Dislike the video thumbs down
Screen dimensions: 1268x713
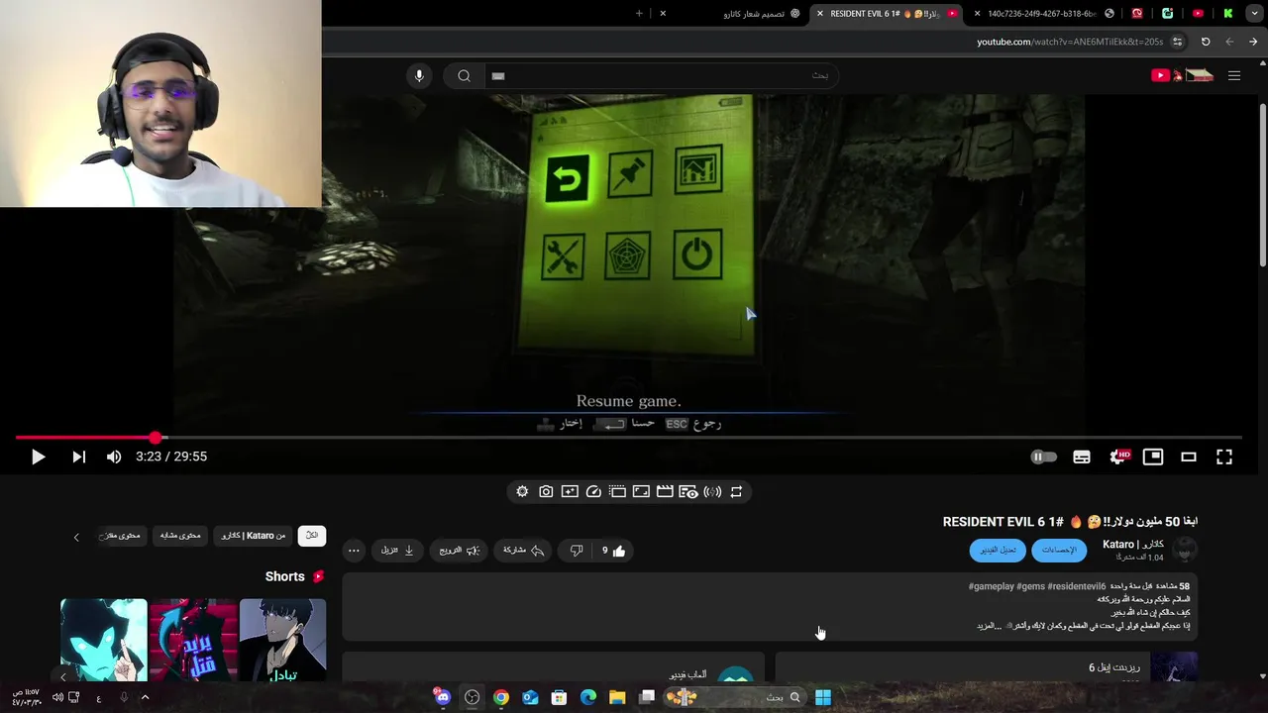[x=576, y=551]
